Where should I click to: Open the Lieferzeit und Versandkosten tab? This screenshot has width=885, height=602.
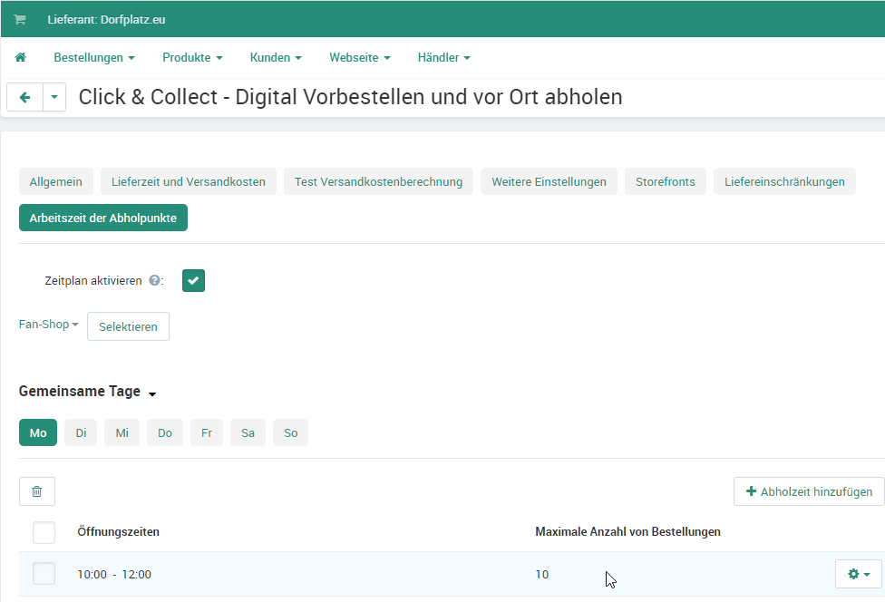189,181
